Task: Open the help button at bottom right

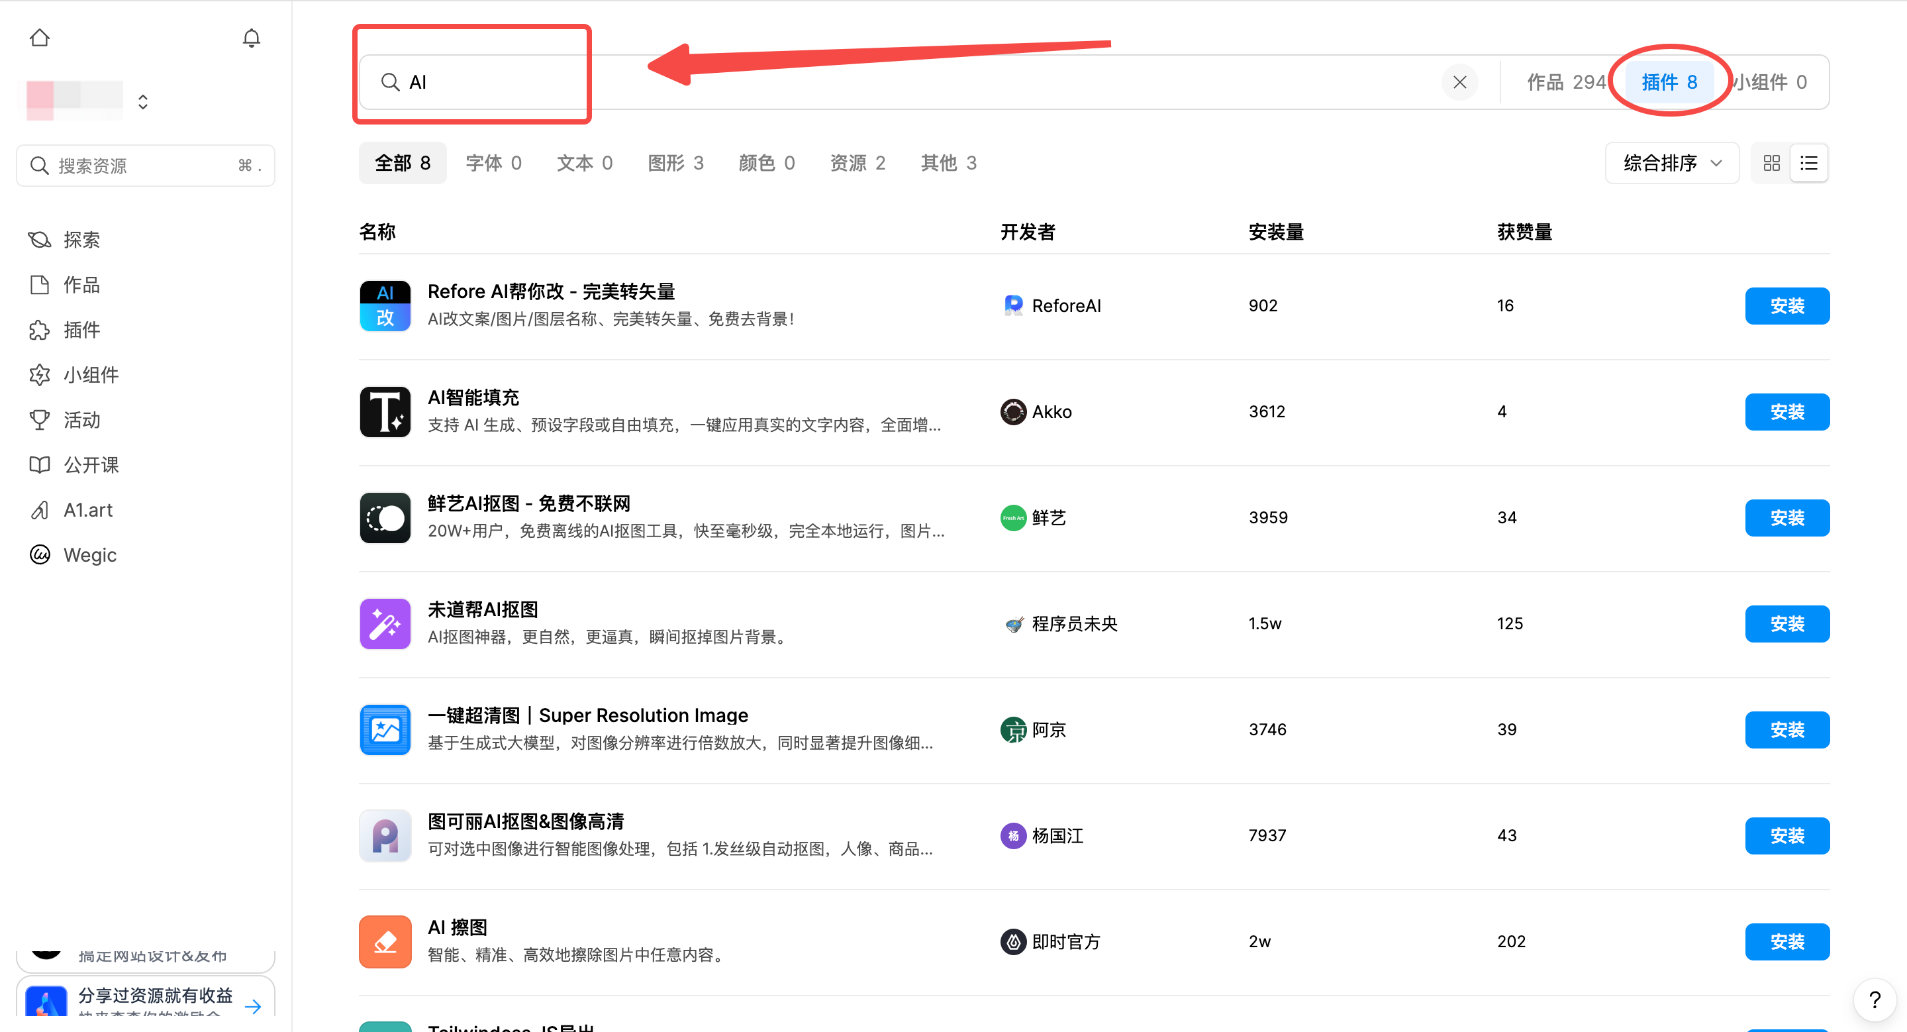Action: [x=1875, y=1000]
